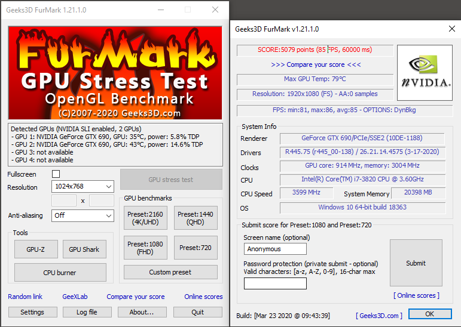This screenshot has width=461, height=327.
Task: Open the About... button
Action: 142,312
